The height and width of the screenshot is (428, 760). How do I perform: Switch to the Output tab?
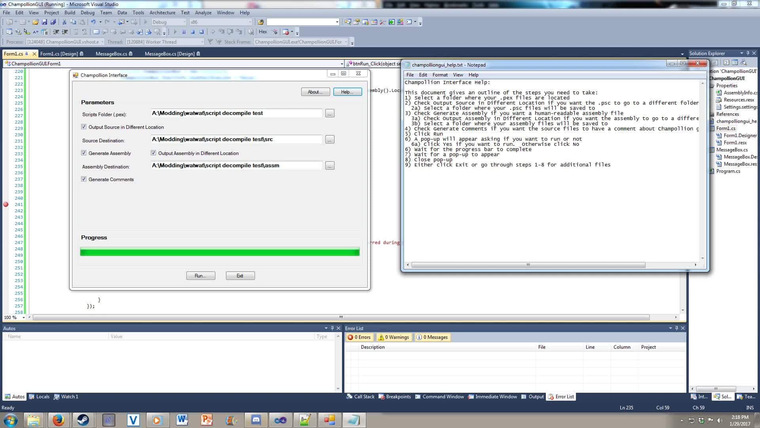(x=533, y=397)
